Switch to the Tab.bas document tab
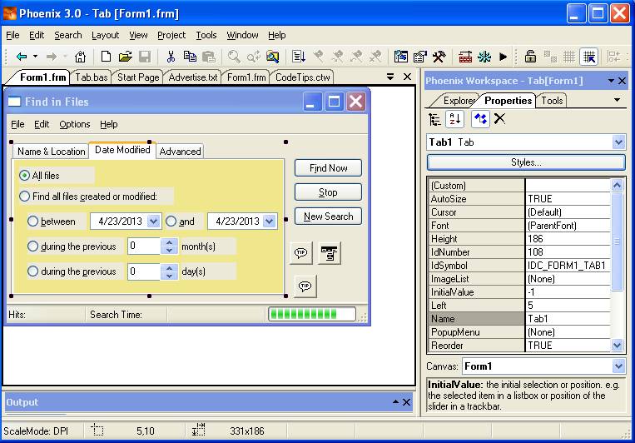Screen dimensions: 635x443 tap(92, 77)
